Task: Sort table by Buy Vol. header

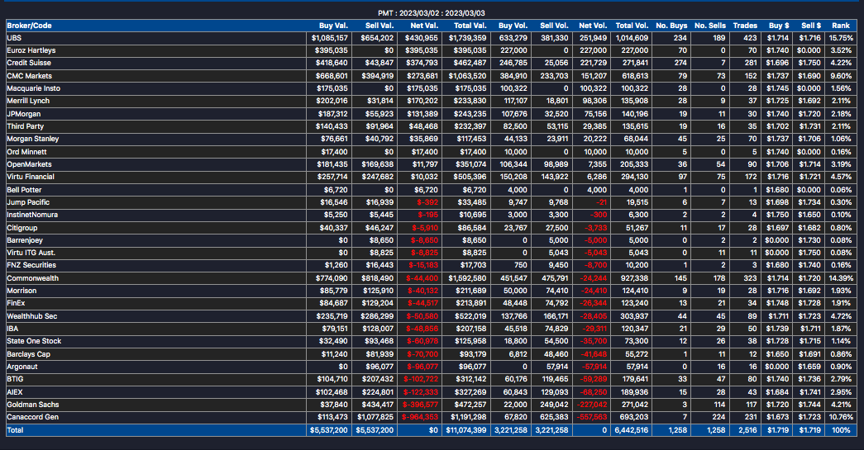Action: coord(513,26)
